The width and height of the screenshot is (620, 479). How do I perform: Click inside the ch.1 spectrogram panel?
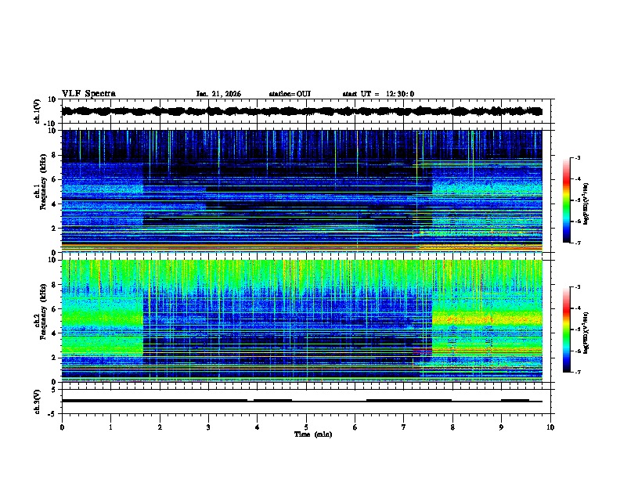pos(301,191)
